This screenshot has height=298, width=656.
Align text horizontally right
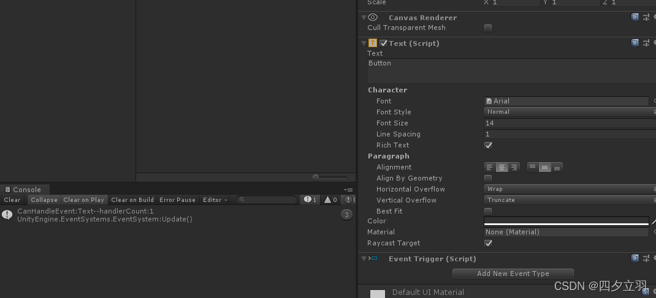(x=514, y=168)
